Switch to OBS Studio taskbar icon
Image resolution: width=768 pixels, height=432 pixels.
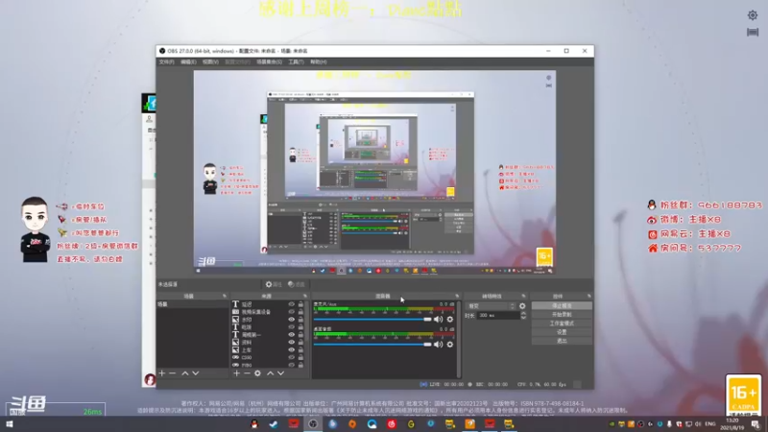click(x=313, y=424)
